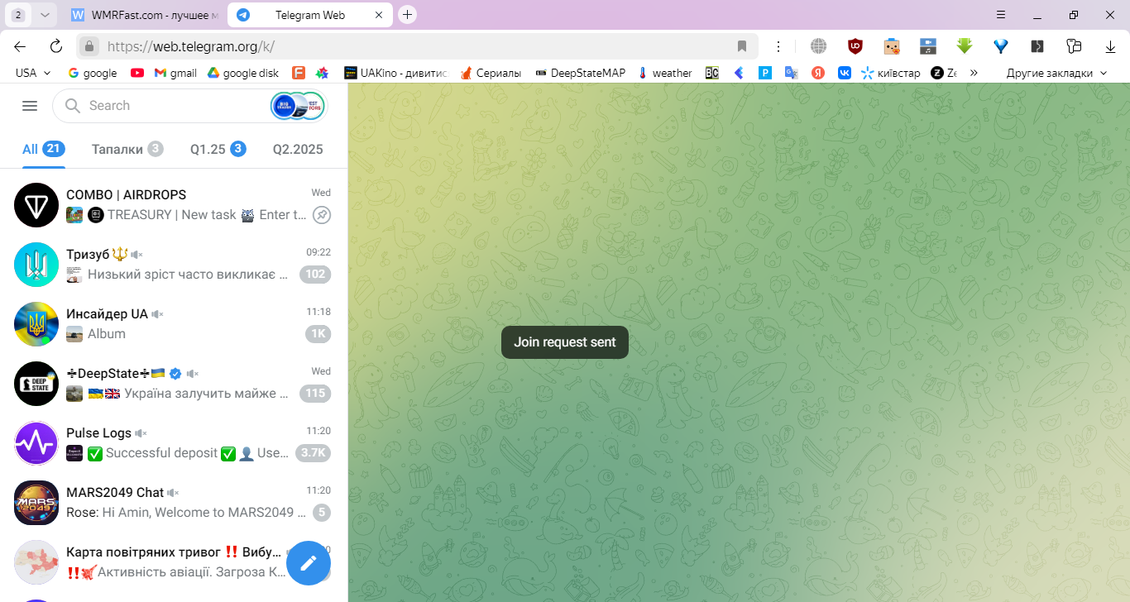Open the google disk bookmark
The width and height of the screenshot is (1130, 602).
[243, 73]
